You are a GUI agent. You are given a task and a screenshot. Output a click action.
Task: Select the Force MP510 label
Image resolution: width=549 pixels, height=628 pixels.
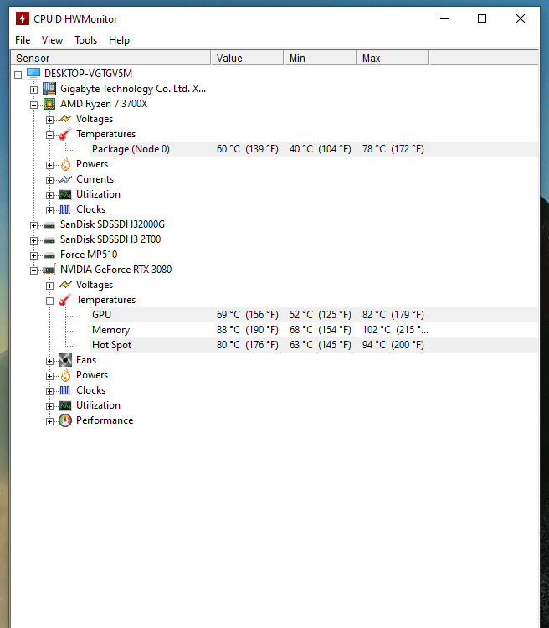click(89, 255)
